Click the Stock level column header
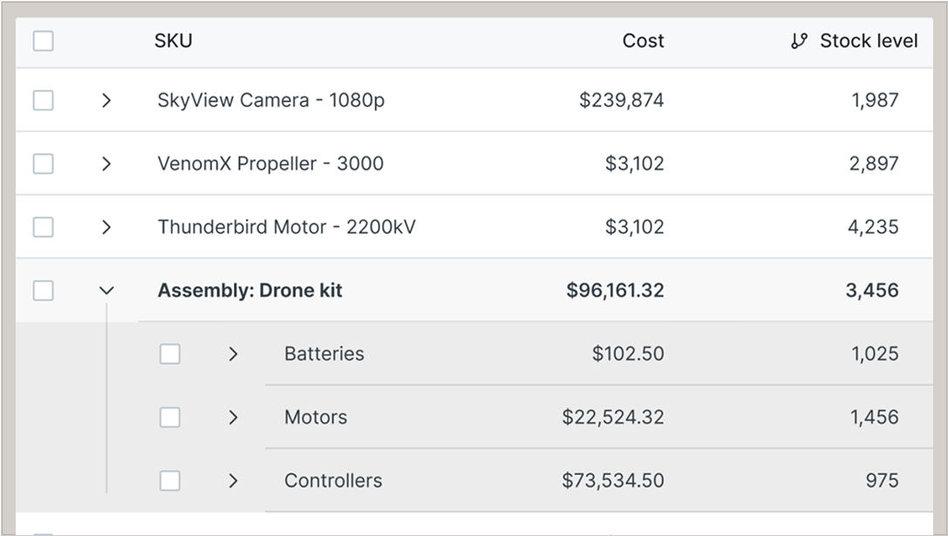This screenshot has height=536, width=948. coord(869,41)
